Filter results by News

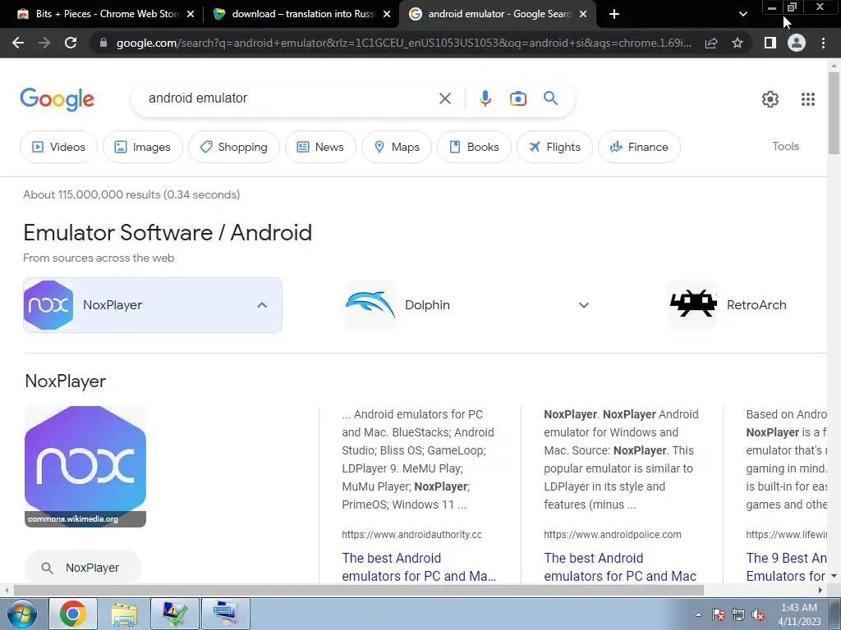click(320, 147)
